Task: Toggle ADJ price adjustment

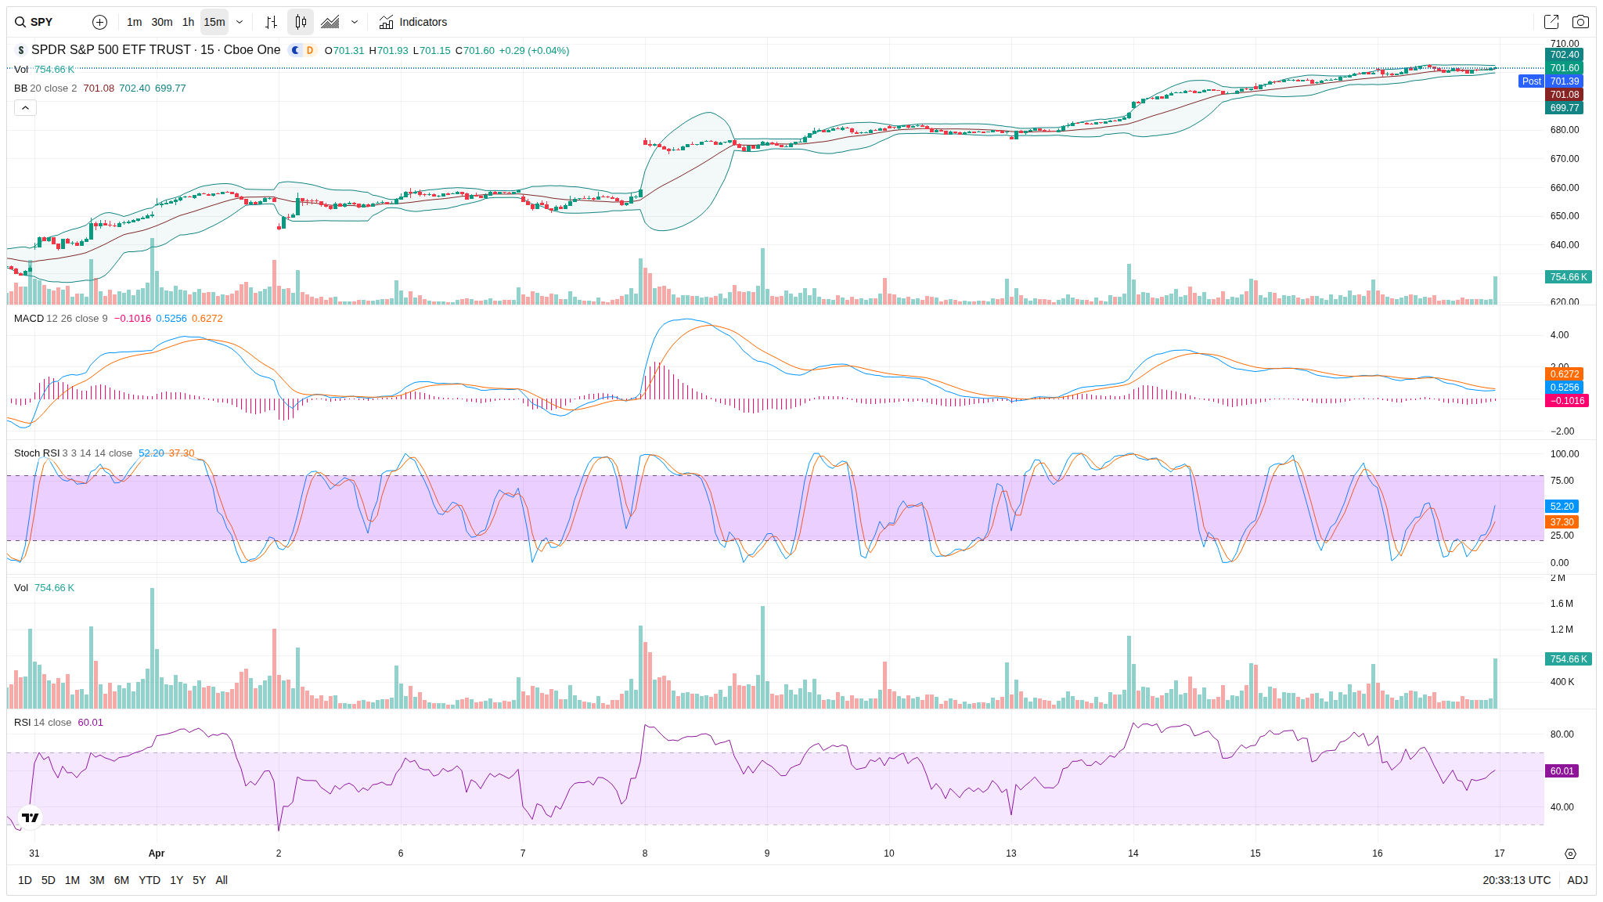Action: (1577, 880)
